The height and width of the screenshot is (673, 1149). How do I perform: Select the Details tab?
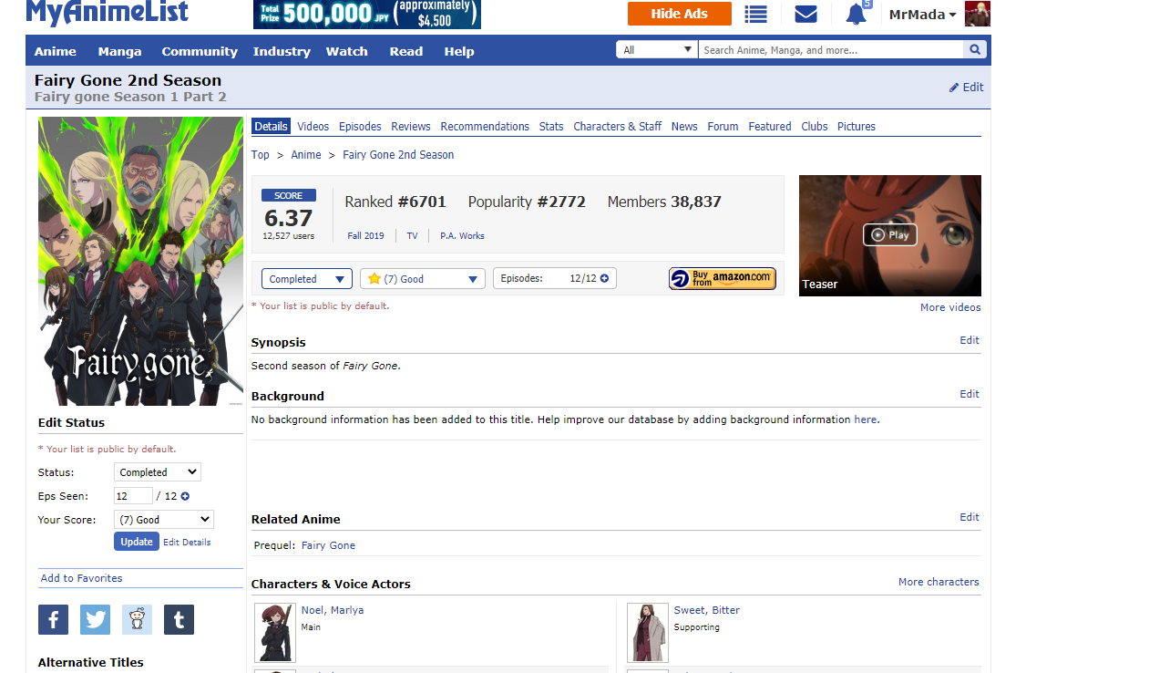[271, 127]
